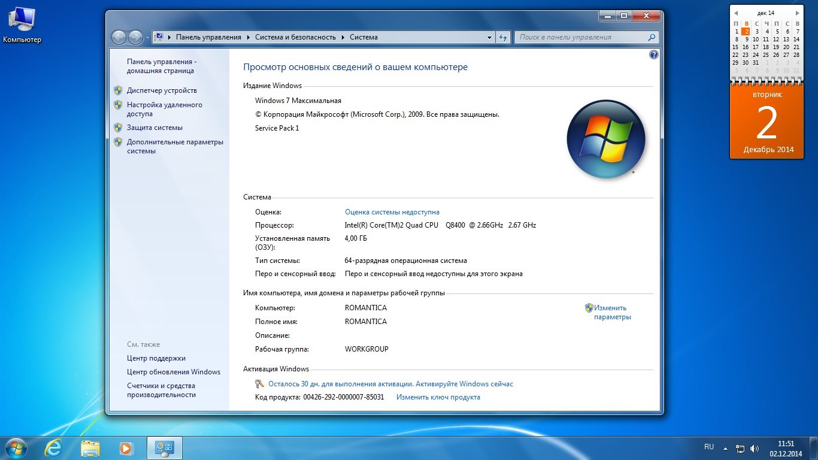This screenshot has height=460, width=818.
Task: Click the activation link 'Осталось 30 дн.'
Action: tap(390, 384)
